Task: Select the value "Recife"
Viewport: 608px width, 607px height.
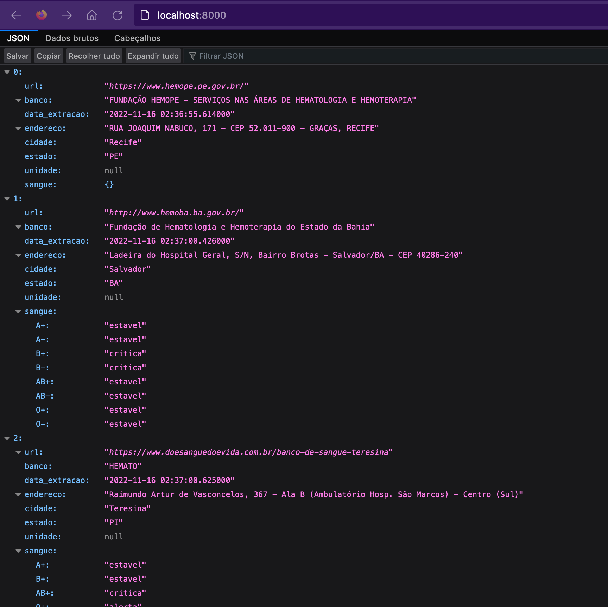Action: (123, 142)
